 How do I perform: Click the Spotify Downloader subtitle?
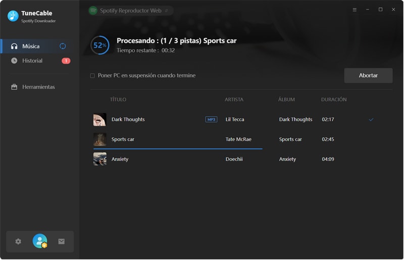click(38, 21)
